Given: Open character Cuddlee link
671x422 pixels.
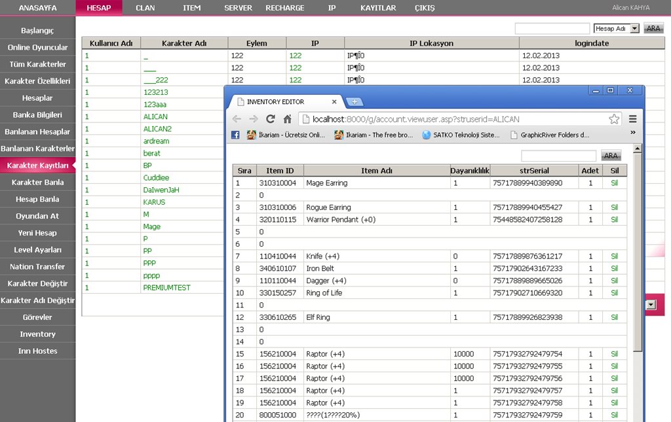Looking at the screenshot, I should 156,178.
